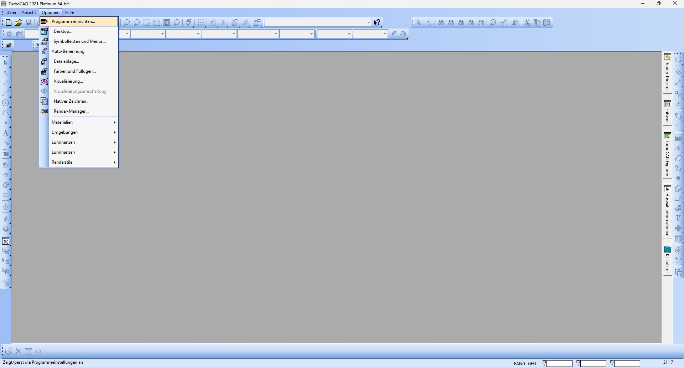Click the gear icon in second toolbar row
The image size is (684, 368).
click(9, 34)
